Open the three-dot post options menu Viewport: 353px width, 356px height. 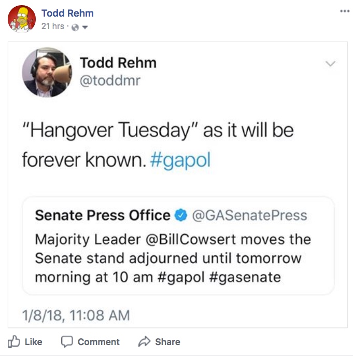click(345, 11)
